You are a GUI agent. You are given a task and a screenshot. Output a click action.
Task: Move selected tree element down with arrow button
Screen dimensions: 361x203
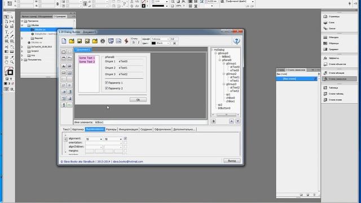pyautogui.click(x=238, y=121)
